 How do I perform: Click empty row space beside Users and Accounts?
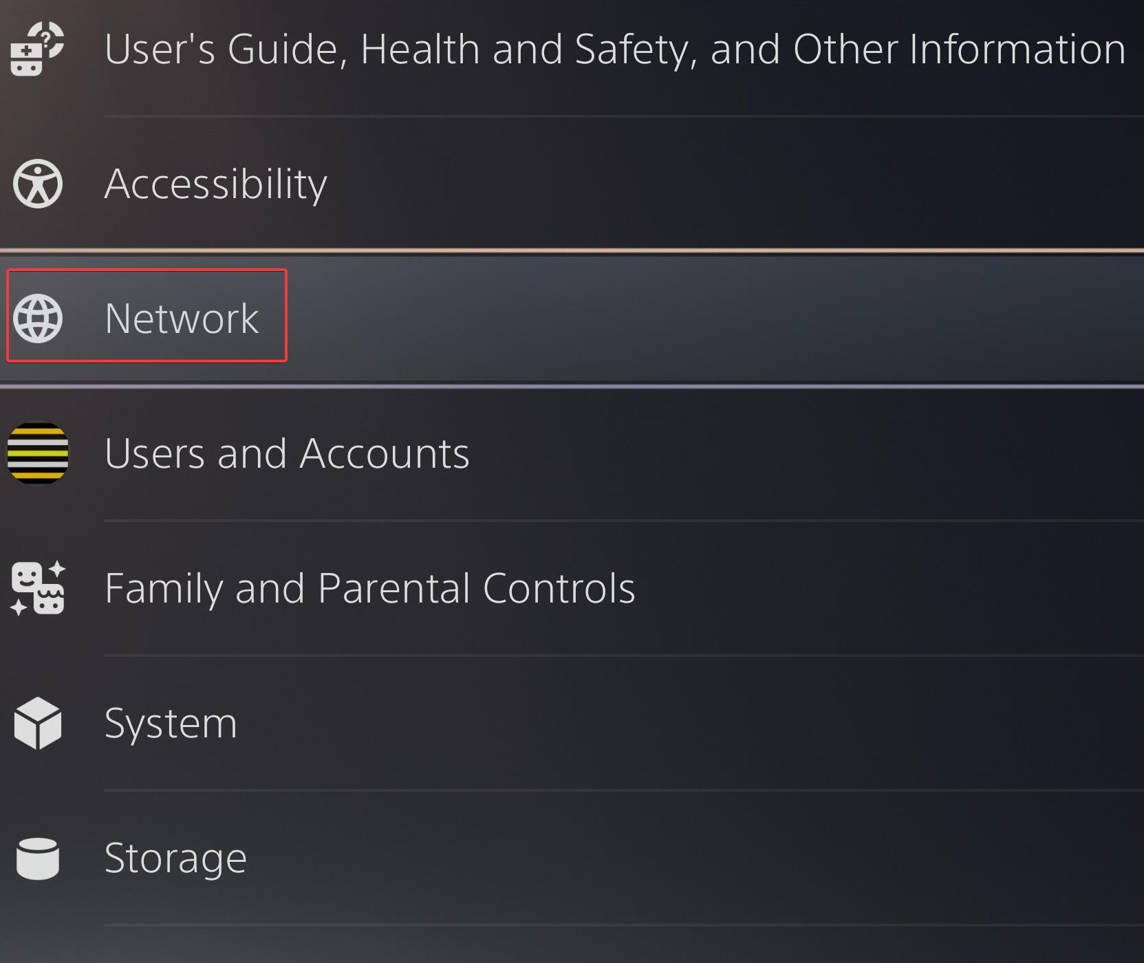pyautogui.click(x=791, y=453)
